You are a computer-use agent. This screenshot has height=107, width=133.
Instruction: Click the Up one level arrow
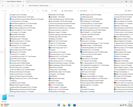(x=13, y=6)
